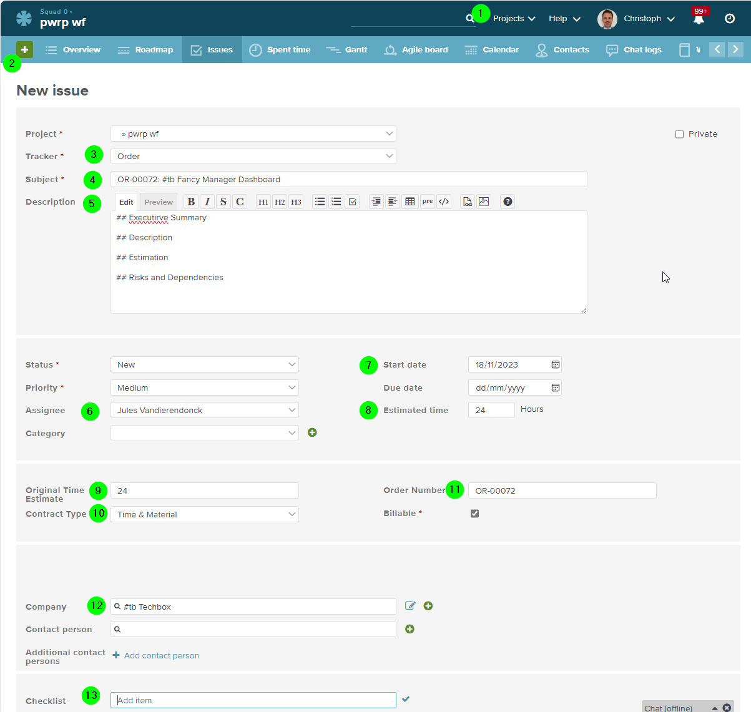Insert code block with </> button
The height and width of the screenshot is (712, 751).
pos(443,202)
